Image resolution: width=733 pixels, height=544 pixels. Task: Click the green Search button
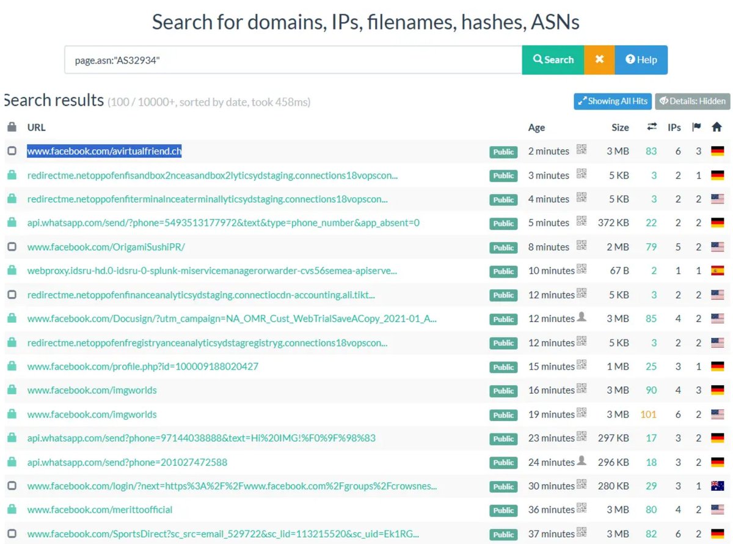tap(553, 59)
